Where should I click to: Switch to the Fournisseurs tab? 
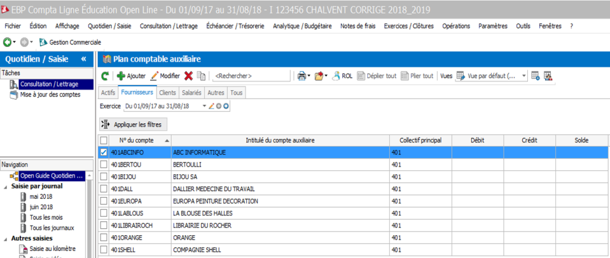coord(137,93)
